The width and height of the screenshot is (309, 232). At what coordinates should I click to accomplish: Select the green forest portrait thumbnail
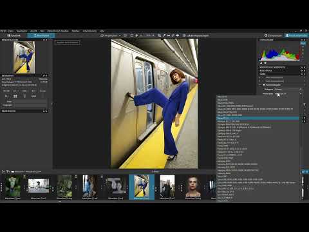click(13, 186)
